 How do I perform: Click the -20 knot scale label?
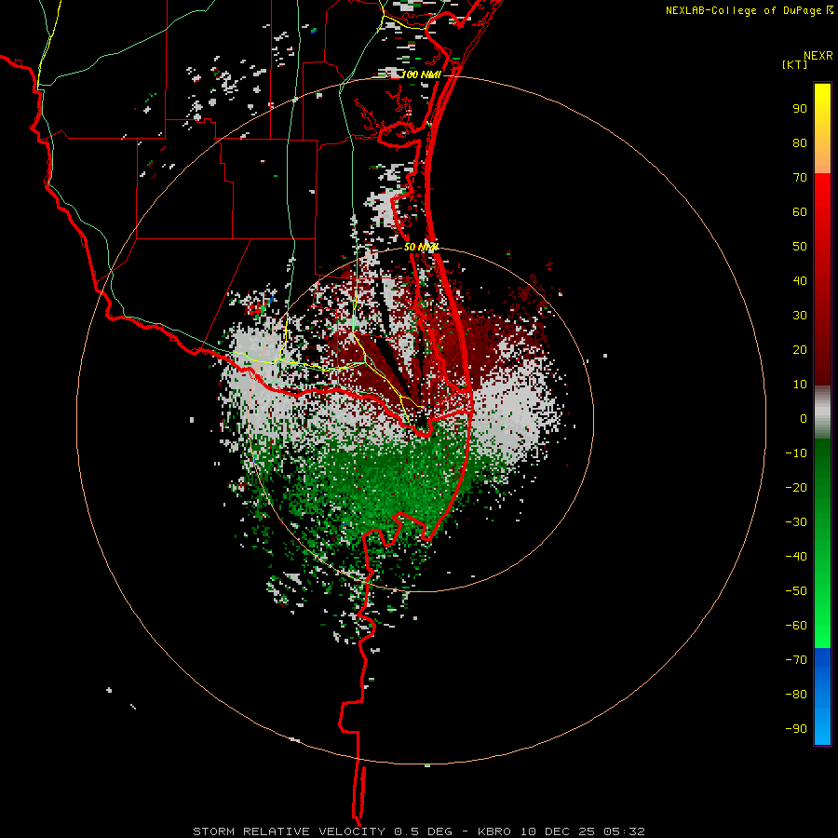pyautogui.click(x=796, y=487)
